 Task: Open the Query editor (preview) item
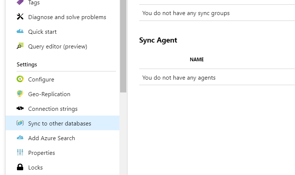(62, 47)
